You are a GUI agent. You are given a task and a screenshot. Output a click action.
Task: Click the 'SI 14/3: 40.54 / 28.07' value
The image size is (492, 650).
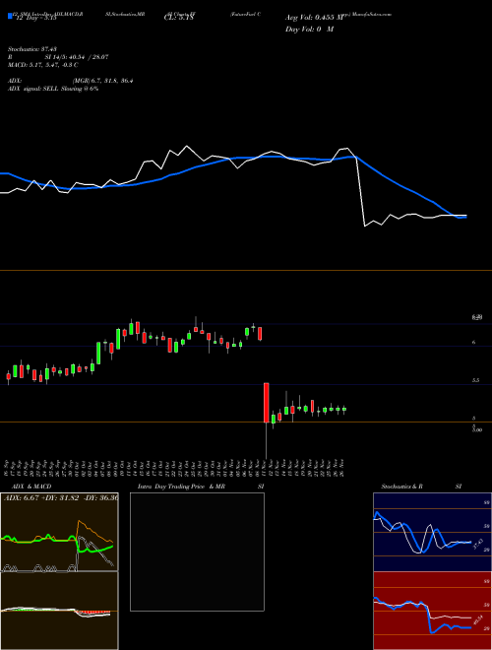coord(77,57)
